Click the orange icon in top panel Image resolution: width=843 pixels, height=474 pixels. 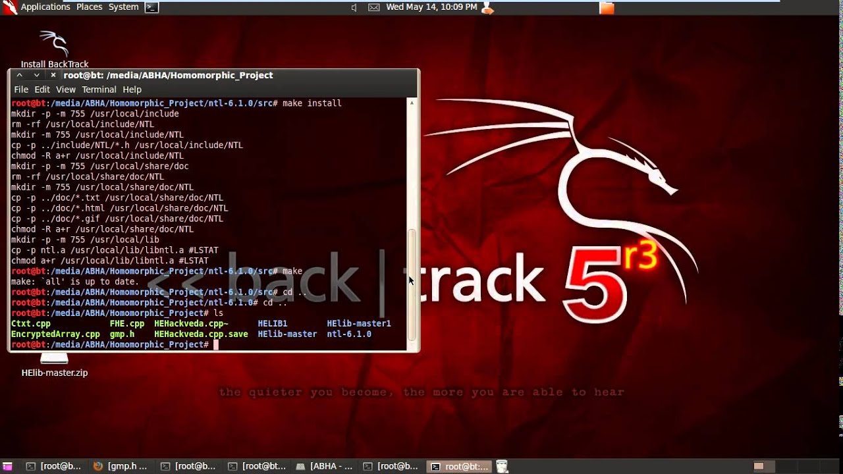[607, 8]
